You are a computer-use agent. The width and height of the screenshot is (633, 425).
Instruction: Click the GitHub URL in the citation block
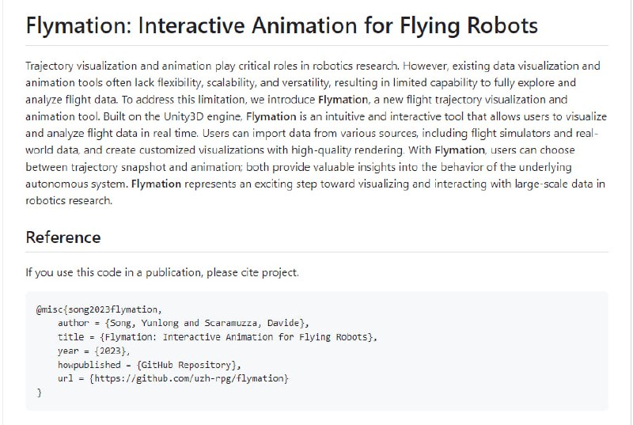tap(188, 379)
